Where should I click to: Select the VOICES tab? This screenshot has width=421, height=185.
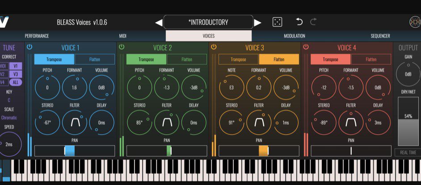point(209,36)
